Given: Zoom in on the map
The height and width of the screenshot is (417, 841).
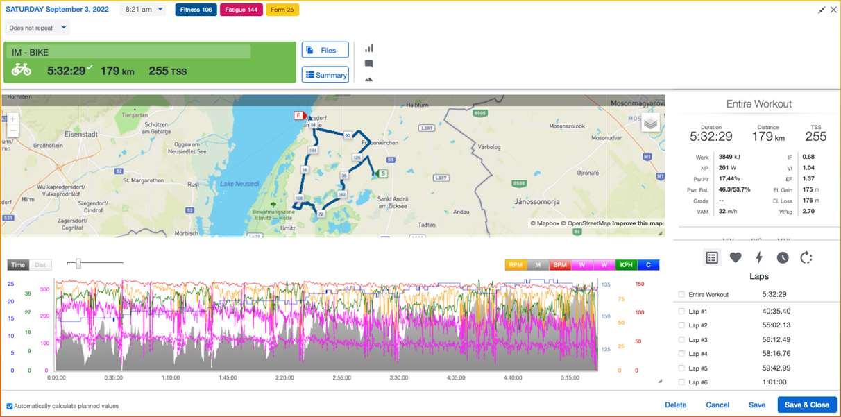Looking at the screenshot, I should [12, 119].
